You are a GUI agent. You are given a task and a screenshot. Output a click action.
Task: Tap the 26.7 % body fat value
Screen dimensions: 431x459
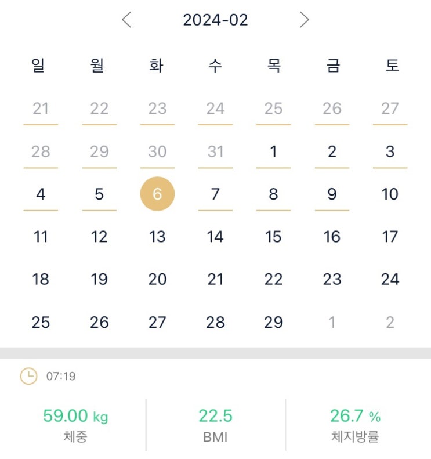(x=355, y=415)
